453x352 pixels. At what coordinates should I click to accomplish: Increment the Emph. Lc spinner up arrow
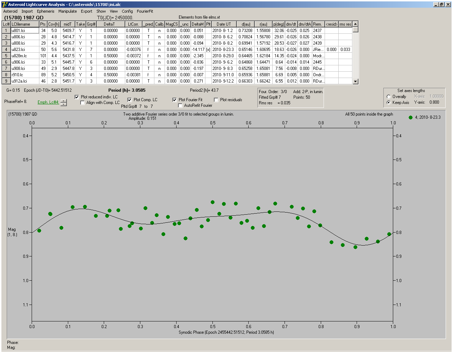[x=63, y=101]
